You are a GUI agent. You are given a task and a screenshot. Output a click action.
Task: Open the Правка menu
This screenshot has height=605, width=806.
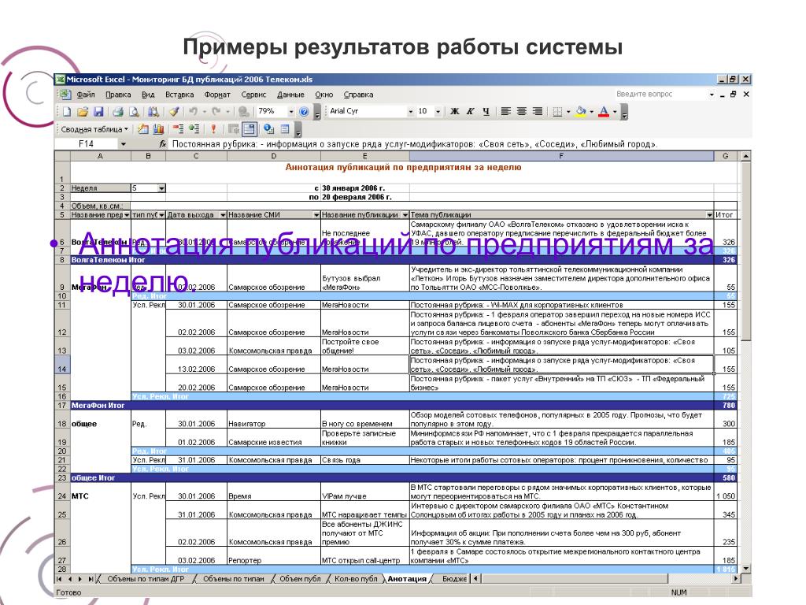coord(118,95)
